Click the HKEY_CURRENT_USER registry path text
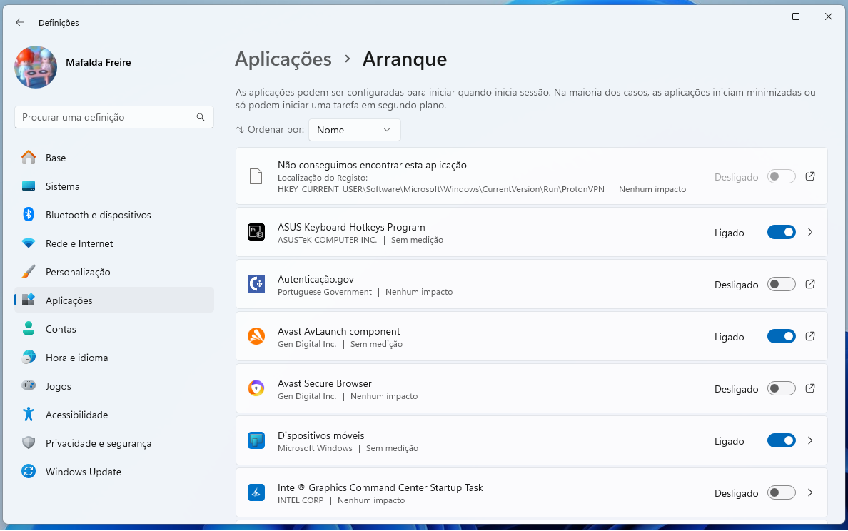The image size is (848, 531). [x=440, y=189]
